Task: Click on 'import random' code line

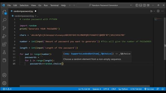Action: tap(28, 26)
